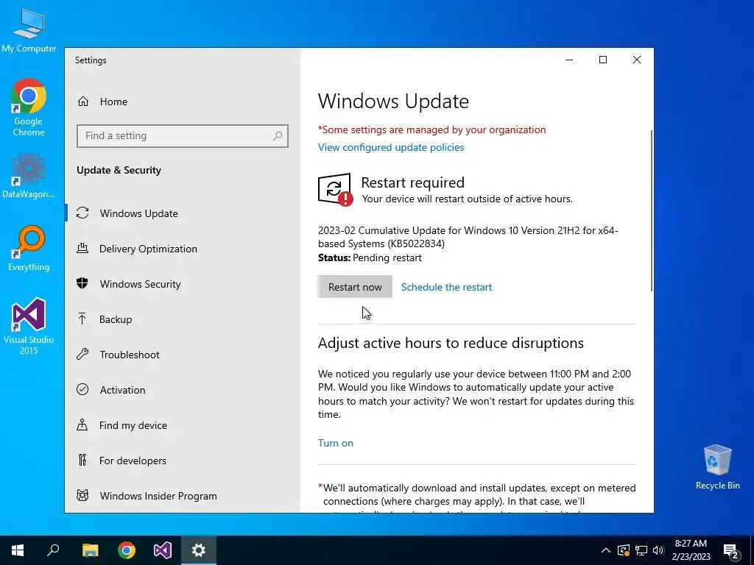
Task: Show hidden tray icons chevron
Action: pyautogui.click(x=606, y=550)
